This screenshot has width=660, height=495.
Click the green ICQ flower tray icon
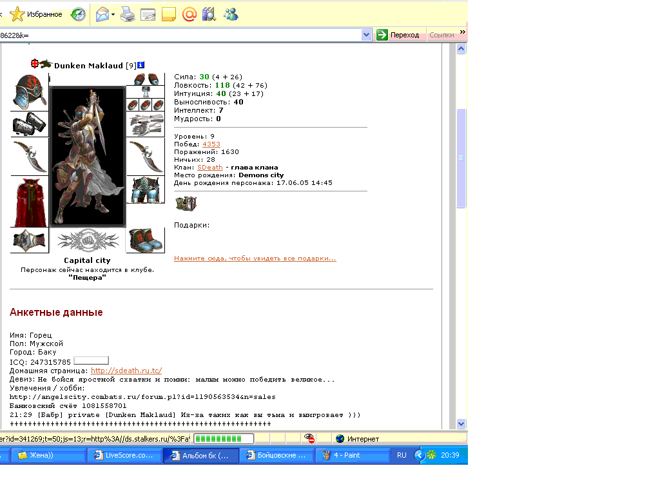[x=431, y=455]
